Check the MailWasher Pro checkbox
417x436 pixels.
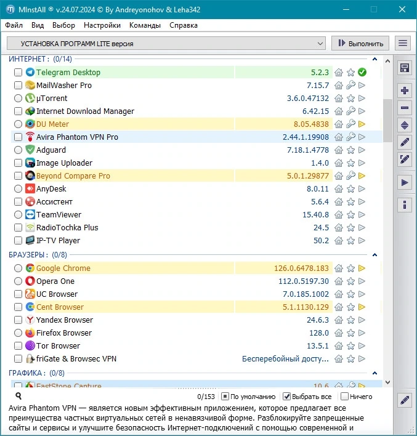click(x=18, y=85)
